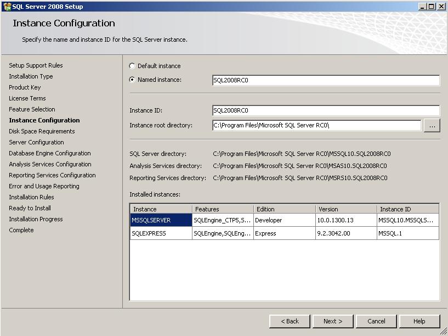The image size is (448, 336).
Task: Open the Disk Space Requirements step
Action: pyautogui.click(x=42, y=131)
